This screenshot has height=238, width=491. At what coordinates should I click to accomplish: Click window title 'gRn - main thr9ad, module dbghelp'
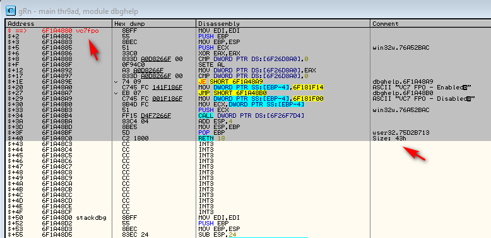[78, 11]
